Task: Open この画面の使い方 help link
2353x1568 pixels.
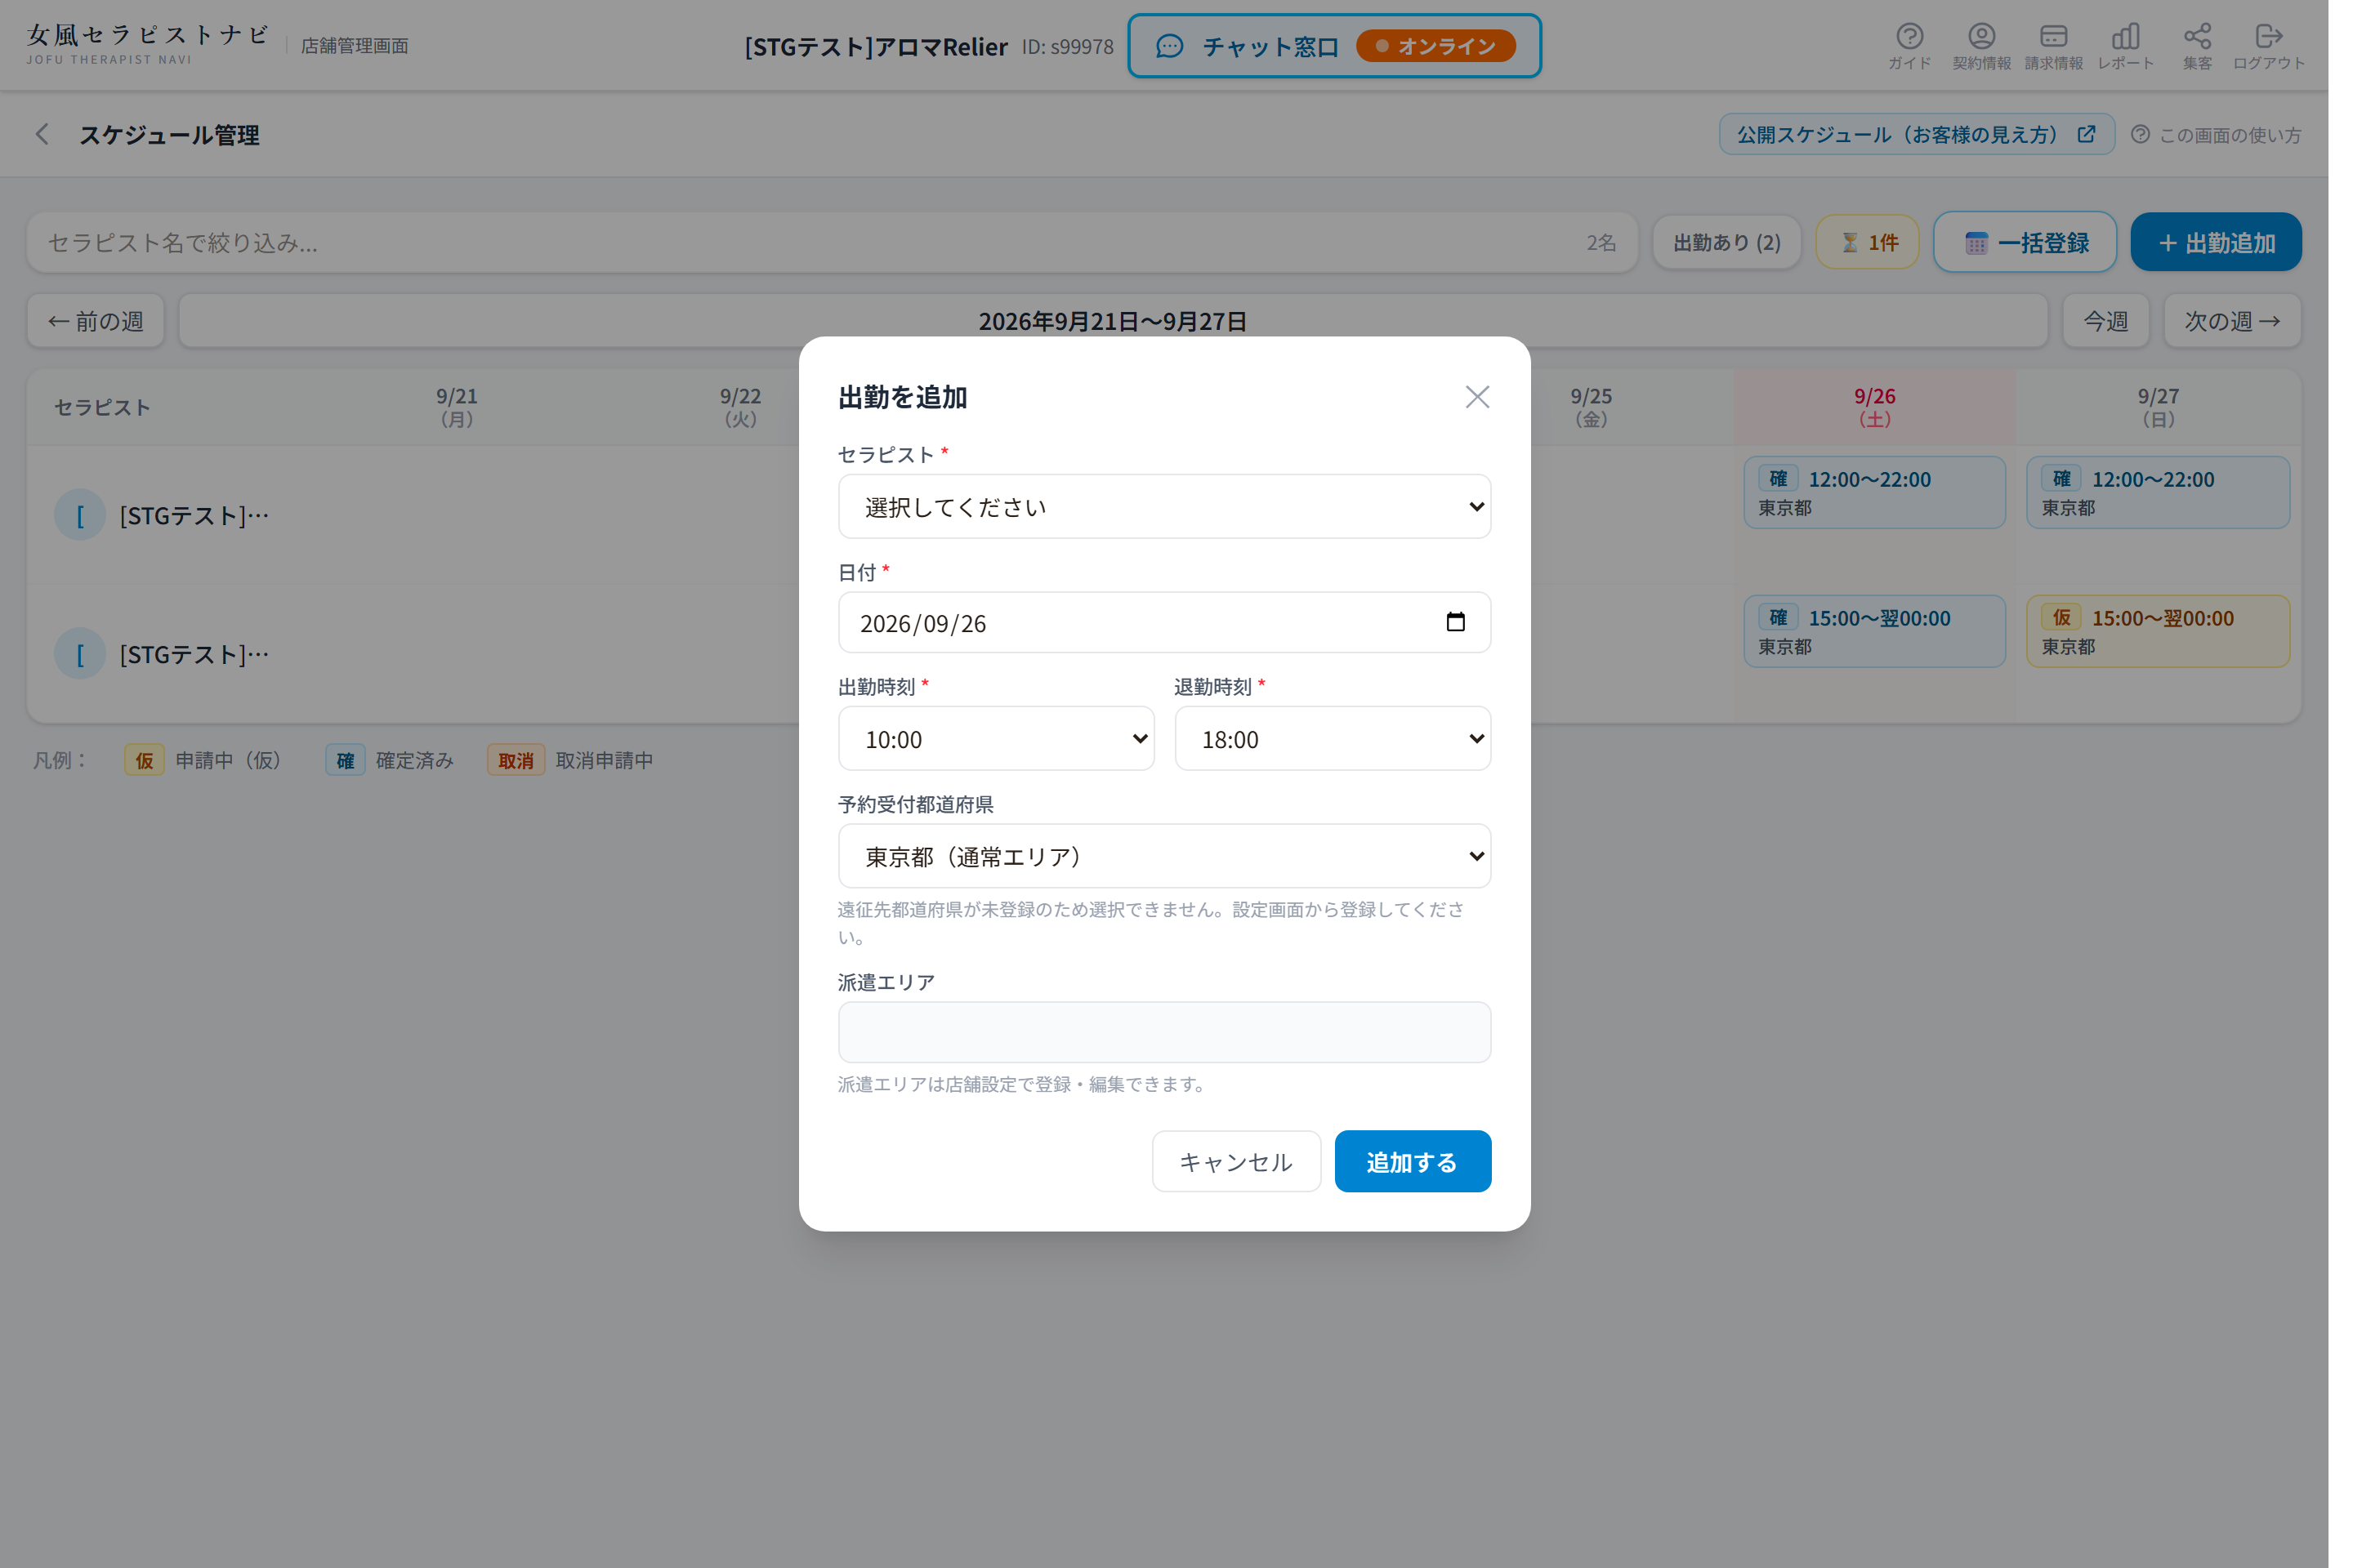Action: 2216,134
